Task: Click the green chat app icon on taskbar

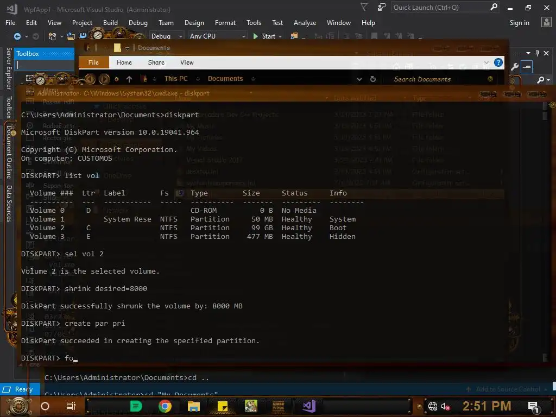Action: (x=136, y=406)
